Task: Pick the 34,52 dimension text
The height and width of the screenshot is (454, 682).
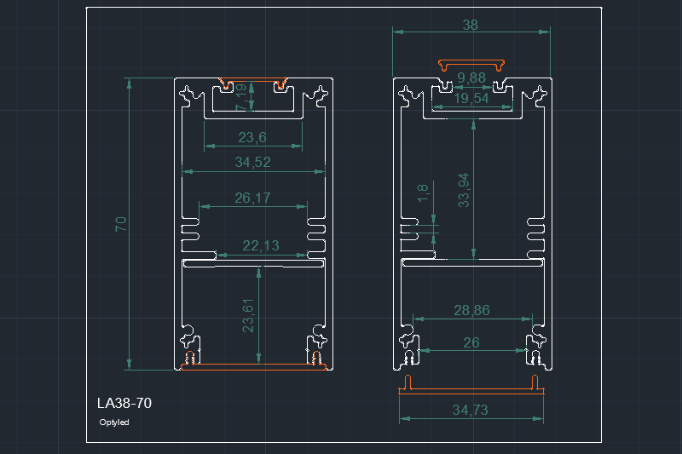Action: (251, 162)
